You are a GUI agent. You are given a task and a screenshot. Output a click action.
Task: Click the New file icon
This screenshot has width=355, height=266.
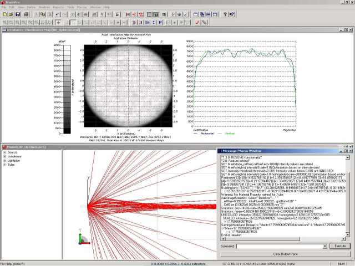tap(4, 14)
